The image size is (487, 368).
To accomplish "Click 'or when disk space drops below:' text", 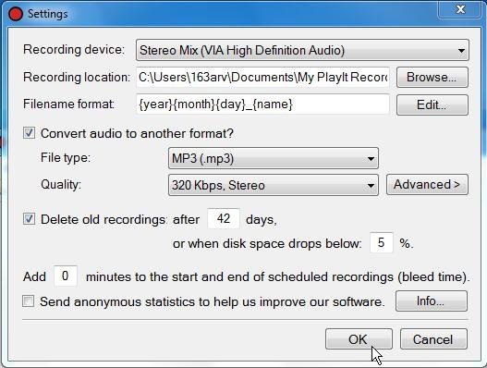I will (x=267, y=243).
